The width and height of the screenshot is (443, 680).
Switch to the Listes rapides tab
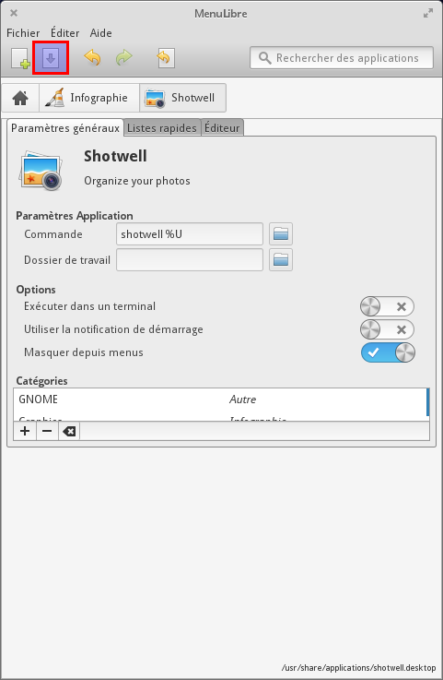click(x=162, y=128)
